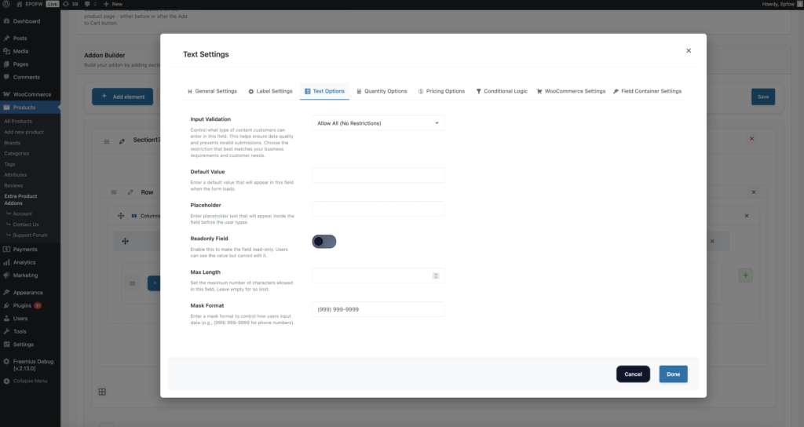
Task: Collapse the admin sidebar menu
Action: point(30,381)
